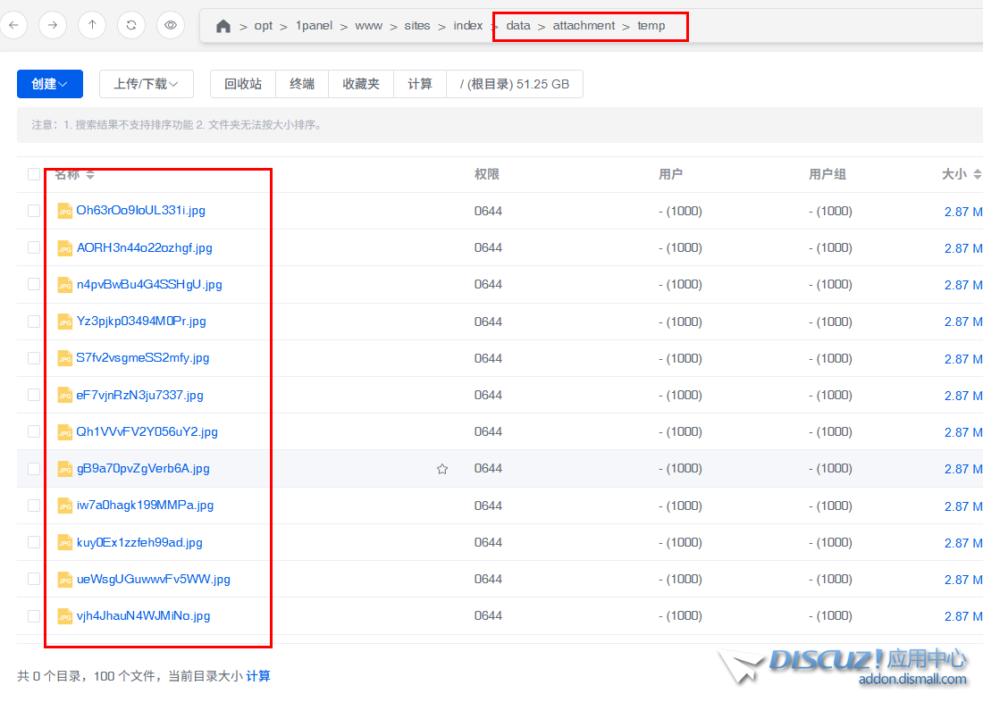Open the 创建 dropdown
983x702 pixels.
[49, 84]
